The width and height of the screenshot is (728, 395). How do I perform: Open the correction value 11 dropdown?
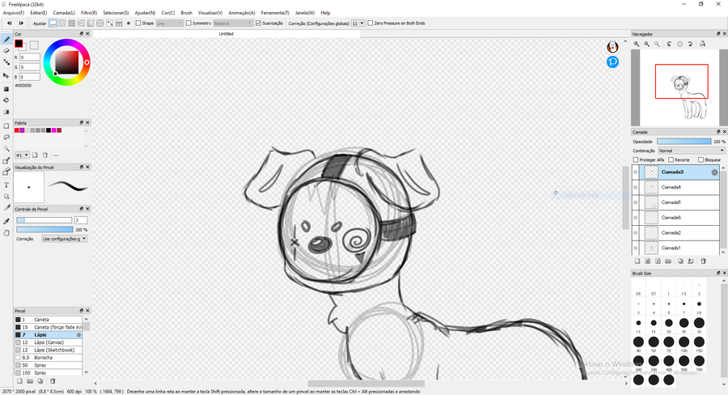[358, 23]
